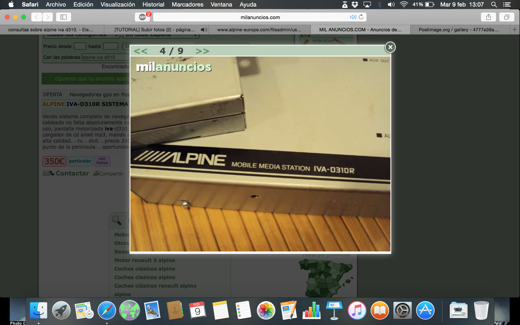This screenshot has width=520, height=325.
Task: Close the photo lightbox with the X button
Action: coord(390,48)
